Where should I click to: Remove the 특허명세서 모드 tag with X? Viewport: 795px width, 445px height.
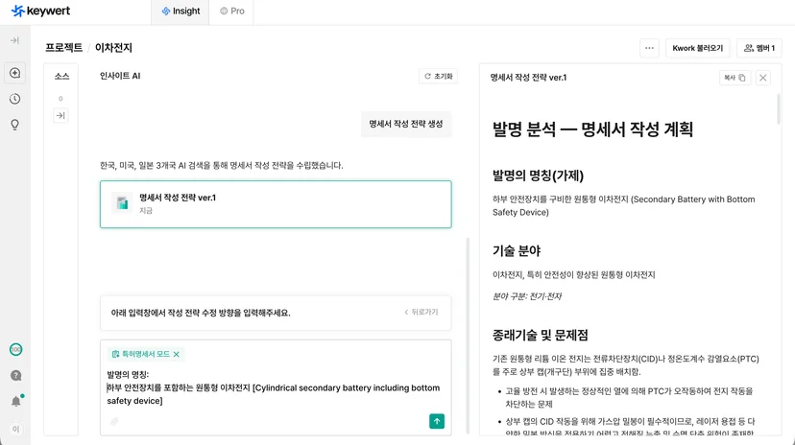177,355
